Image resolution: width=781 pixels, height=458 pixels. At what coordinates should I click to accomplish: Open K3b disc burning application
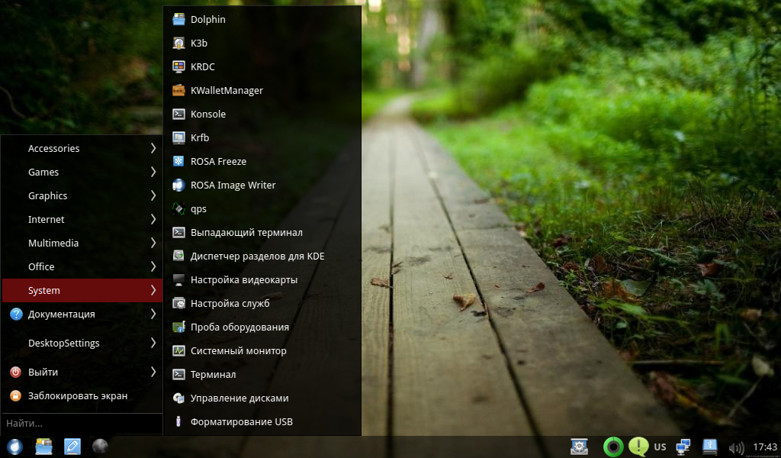[x=198, y=44]
